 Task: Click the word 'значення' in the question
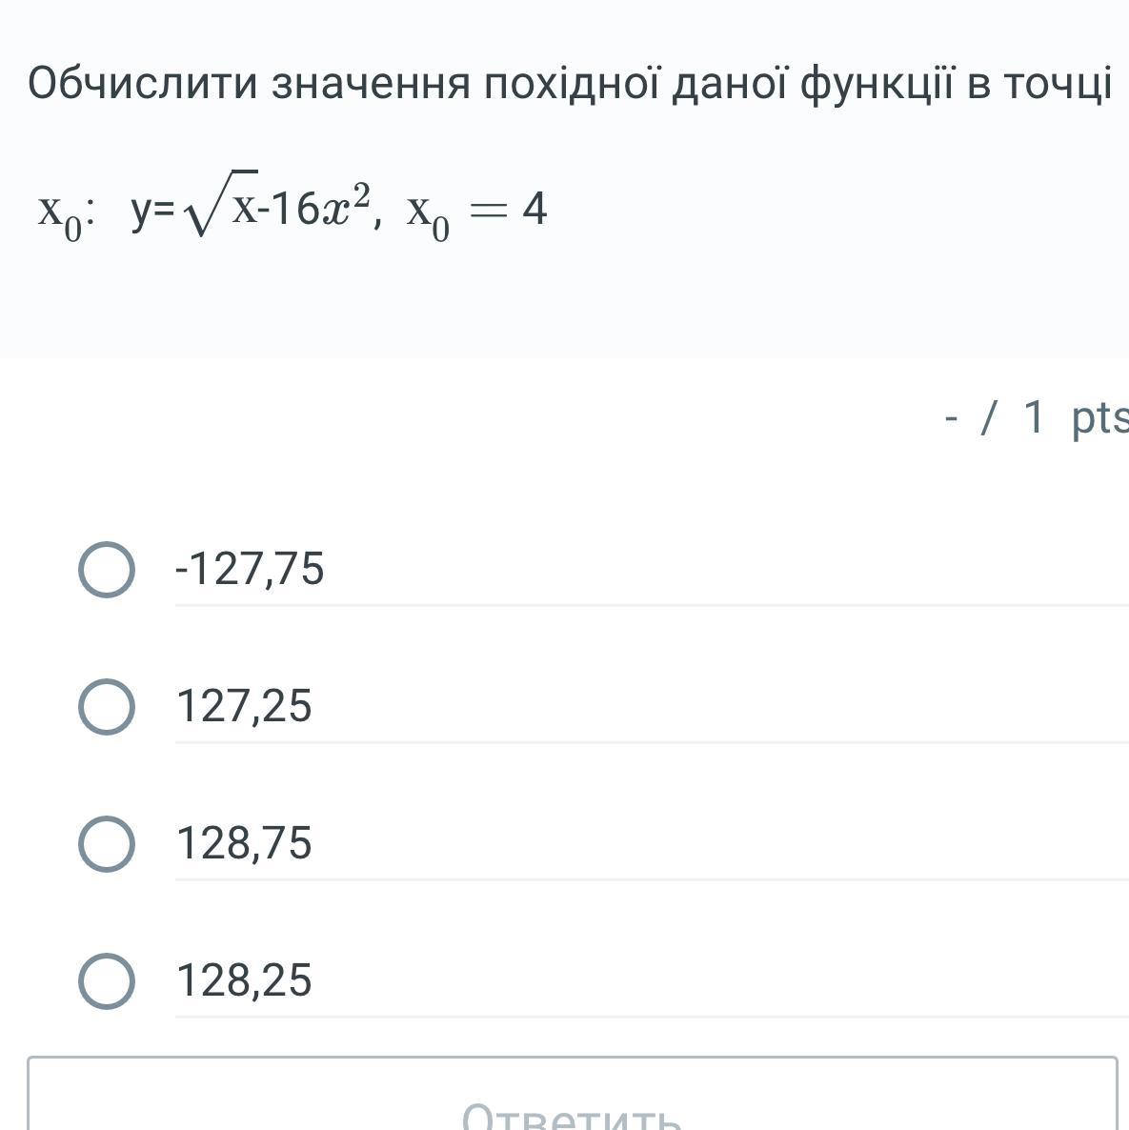(372, 85)
